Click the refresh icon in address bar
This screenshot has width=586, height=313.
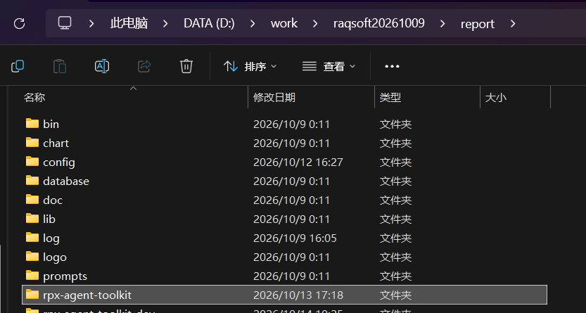pyautogui.click(x=20, y=23)
